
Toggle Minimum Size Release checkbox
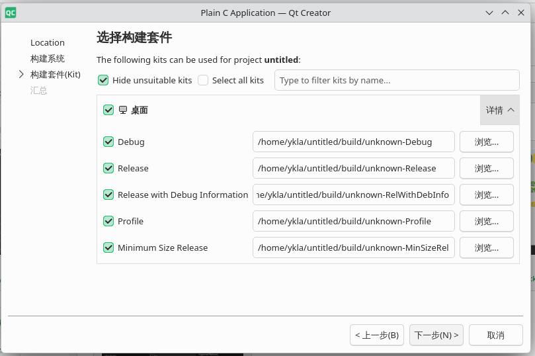[x=108, y=247]
